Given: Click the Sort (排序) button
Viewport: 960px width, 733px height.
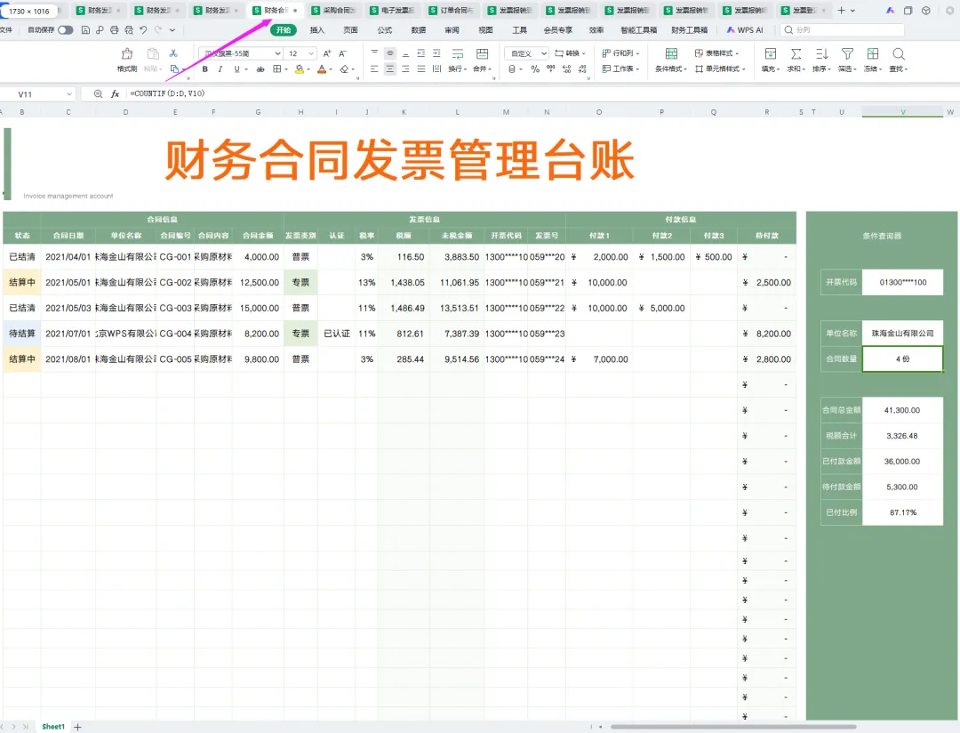Looking at the screenshot, I should [821, 60].
